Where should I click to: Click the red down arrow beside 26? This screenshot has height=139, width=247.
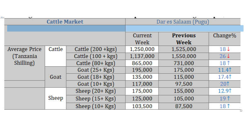[229, 56]
